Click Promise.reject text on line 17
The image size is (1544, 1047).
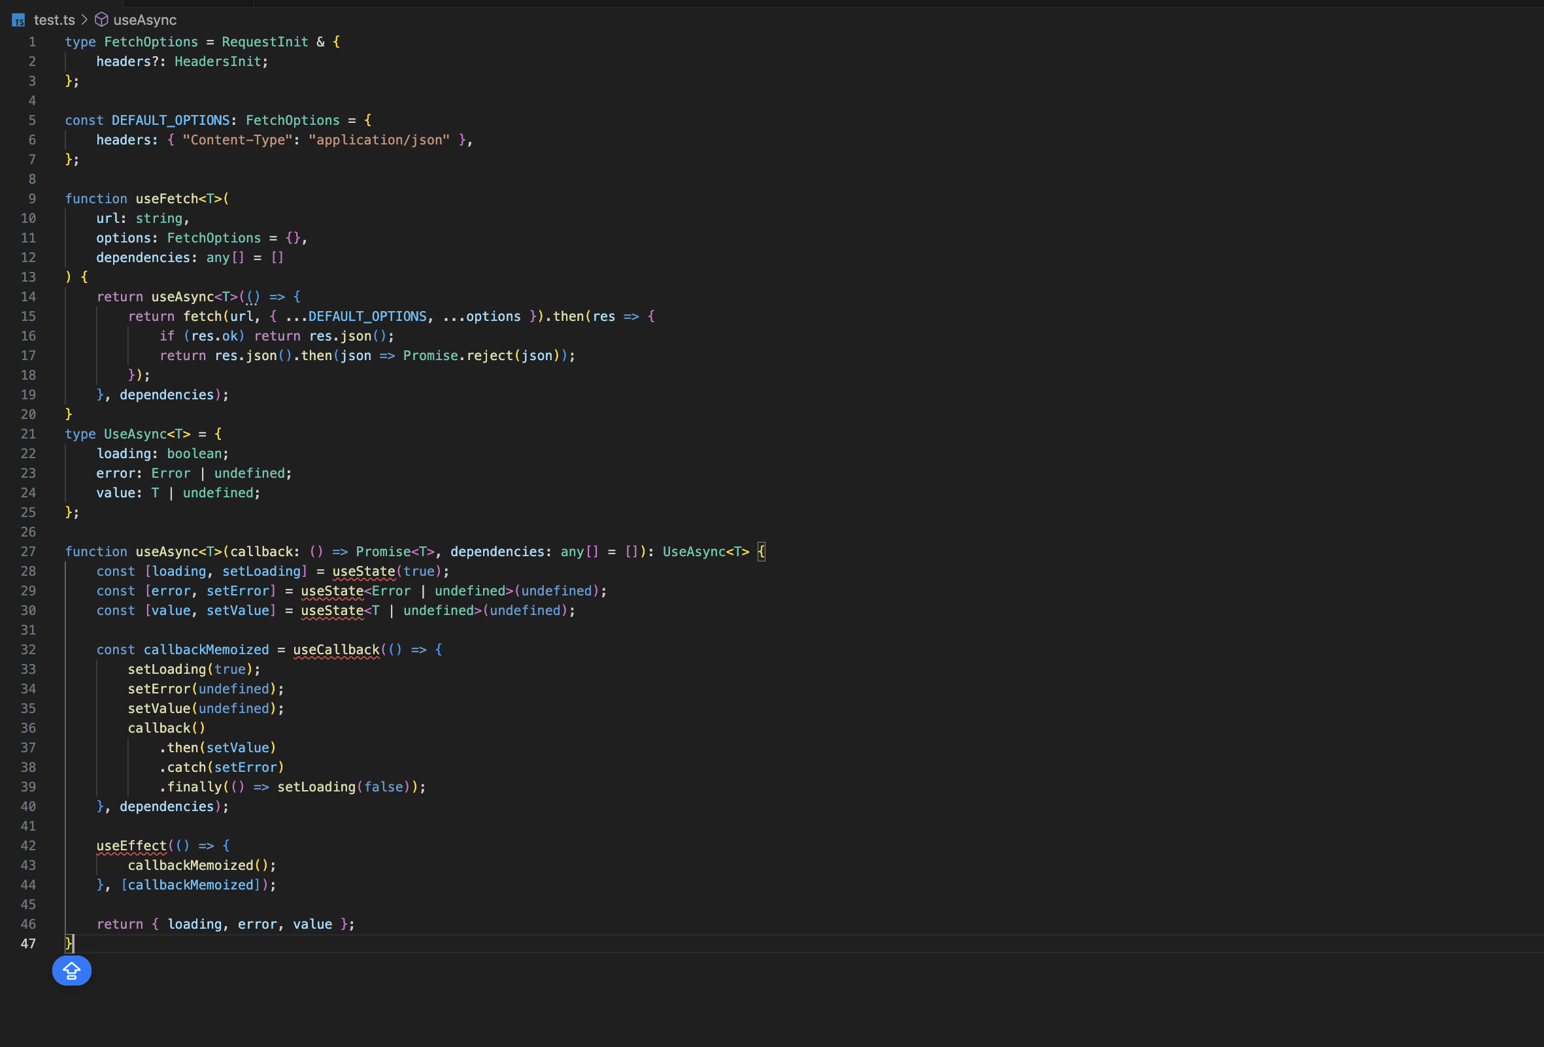(x=458, y=356)
